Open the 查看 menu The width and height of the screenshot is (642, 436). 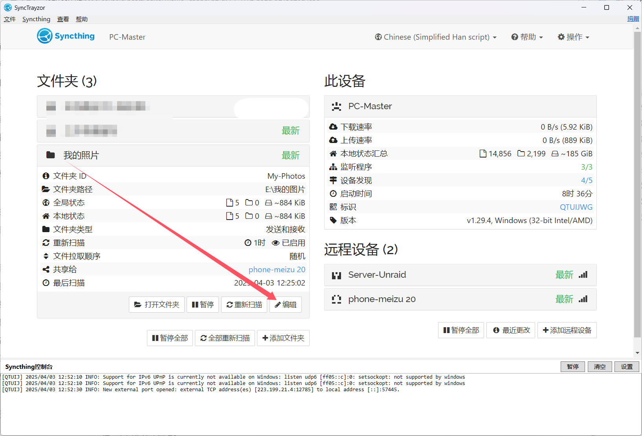click(x=63, y=19)
